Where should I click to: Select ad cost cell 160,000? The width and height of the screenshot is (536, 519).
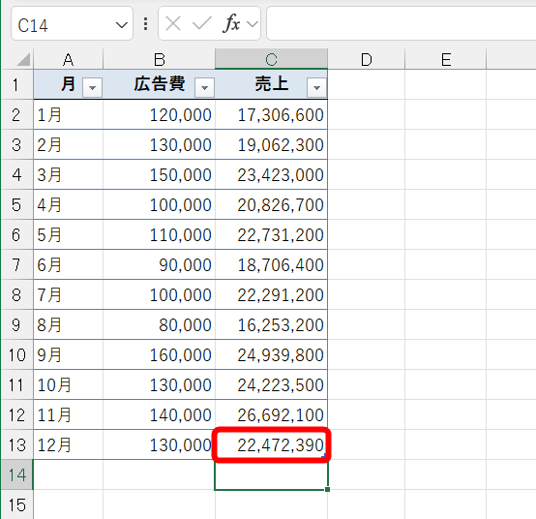pos(160,354)
